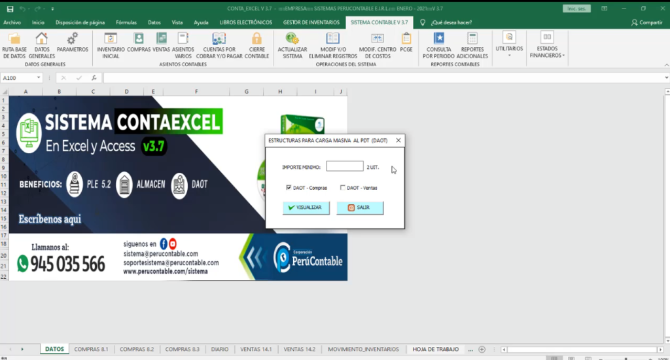The height and width of the screenshot is (360, 670).
Task: Click the Save icon in title bar
Action: click(x=10, y=9)
